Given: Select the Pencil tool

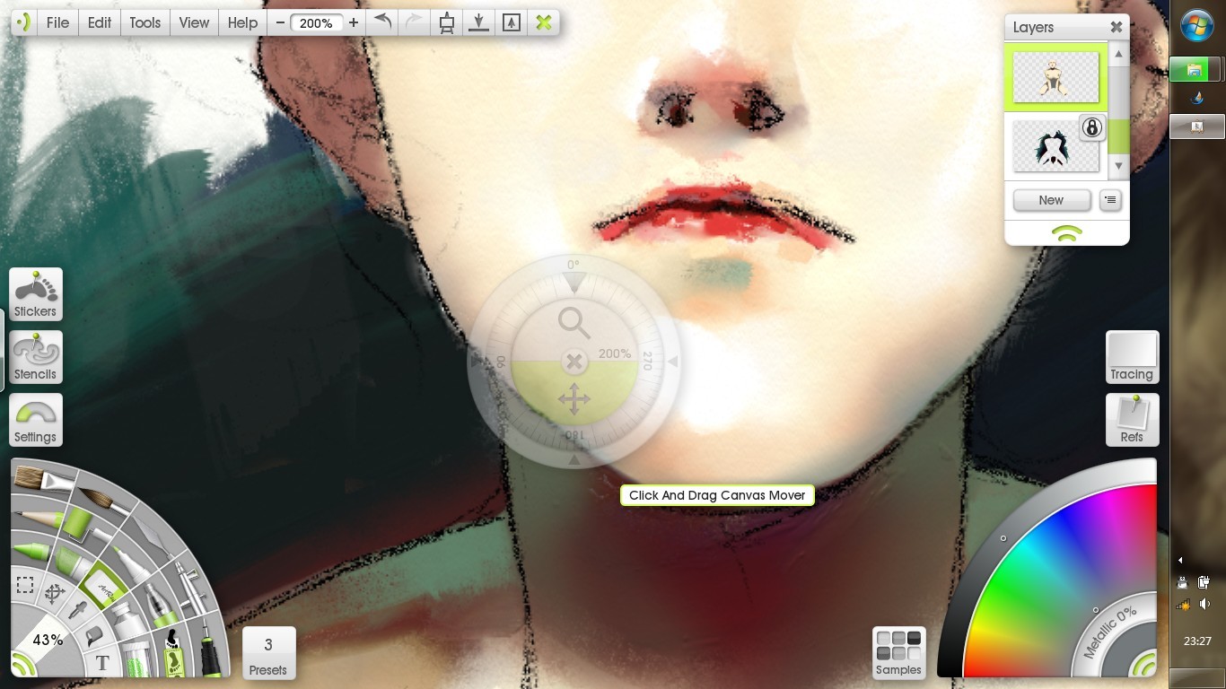Looking at the screenshot, I should pyautogui.click(x=38, y=519).
